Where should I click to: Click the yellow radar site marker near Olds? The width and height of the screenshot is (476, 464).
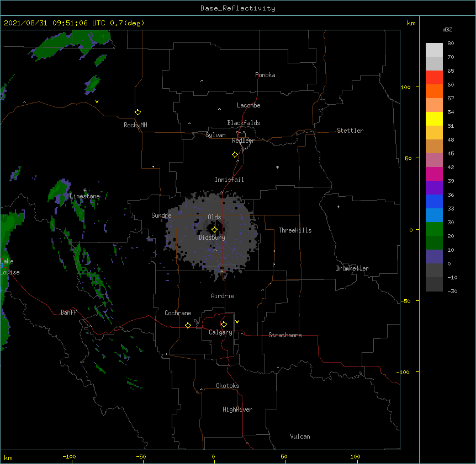pos(214,230)
